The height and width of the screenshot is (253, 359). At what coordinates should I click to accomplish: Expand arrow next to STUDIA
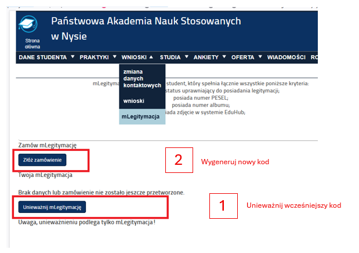(x=186, y=57)
